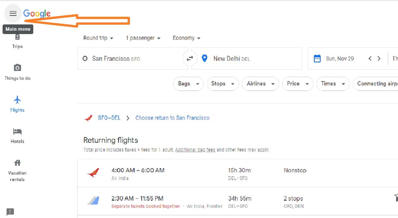Screen dimensions: 398x218
Task: Go to next departure date arrow
Action: [x=379, y=58]
